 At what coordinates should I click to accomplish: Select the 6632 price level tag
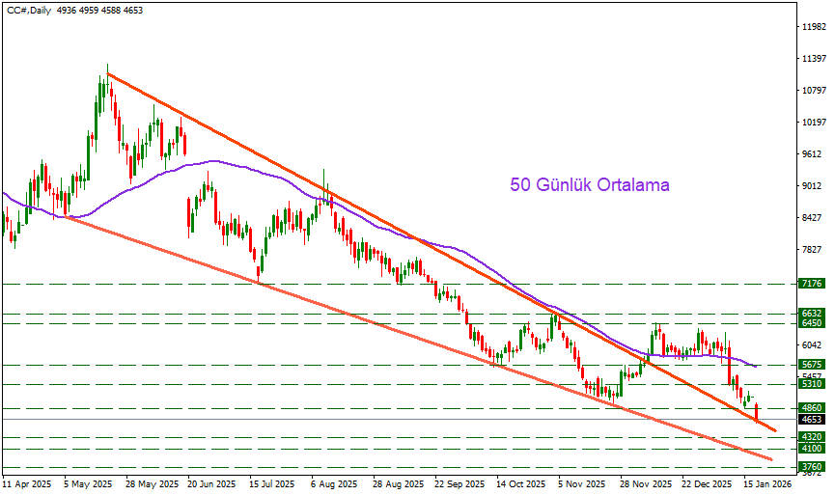coord(812,314)
